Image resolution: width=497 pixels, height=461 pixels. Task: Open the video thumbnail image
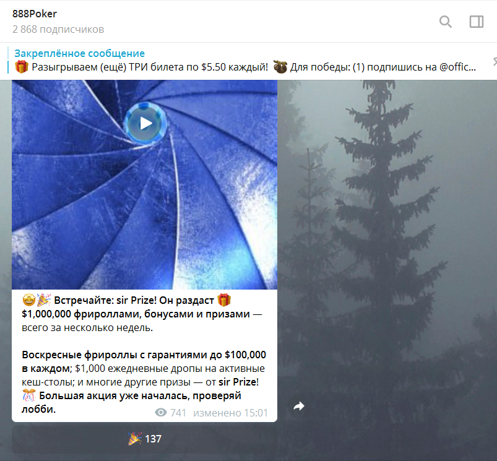(x=145, y=184)
